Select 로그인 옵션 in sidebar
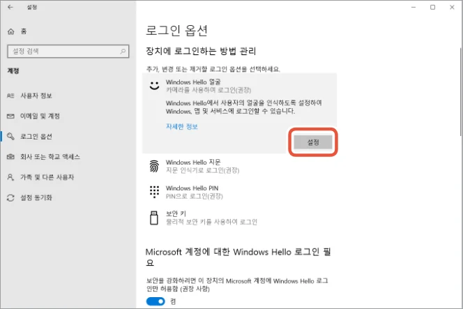 (x=36, y=137)
